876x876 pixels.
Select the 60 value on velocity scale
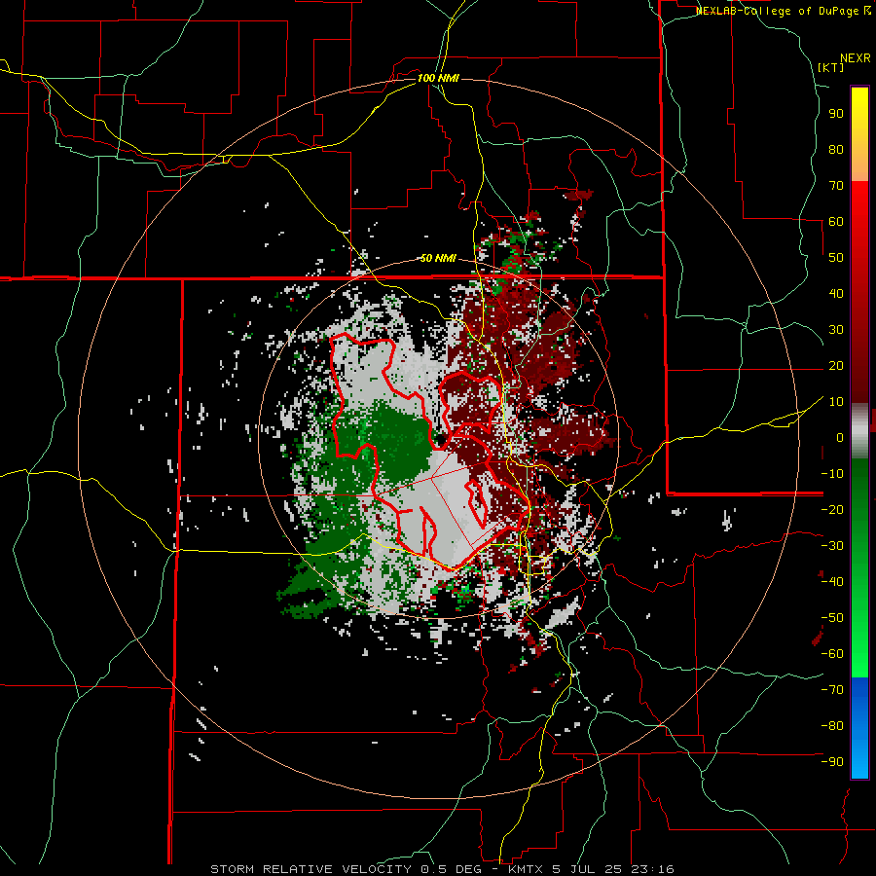[836, 221]
